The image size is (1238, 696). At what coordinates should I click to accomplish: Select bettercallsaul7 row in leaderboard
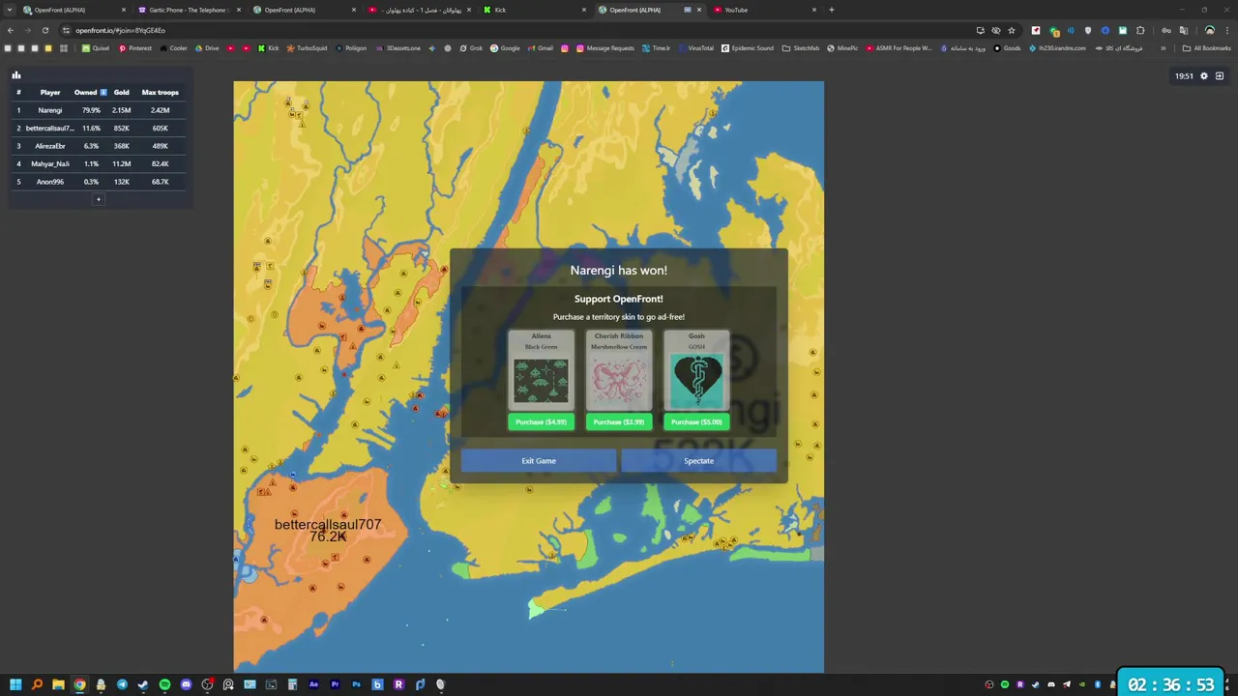98,128
